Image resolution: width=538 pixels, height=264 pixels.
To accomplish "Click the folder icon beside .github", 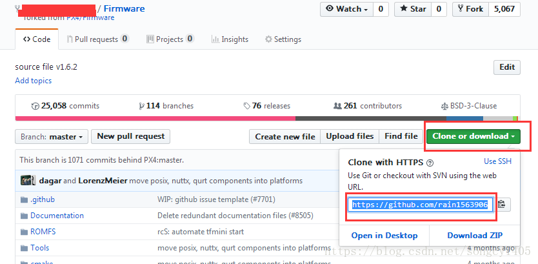I will point(24,200).
